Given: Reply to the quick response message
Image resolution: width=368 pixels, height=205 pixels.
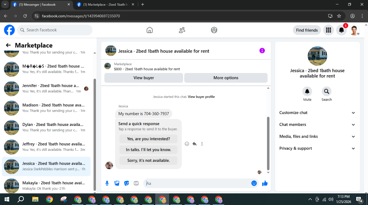Looking at the screenshot, I should [194, 144].
